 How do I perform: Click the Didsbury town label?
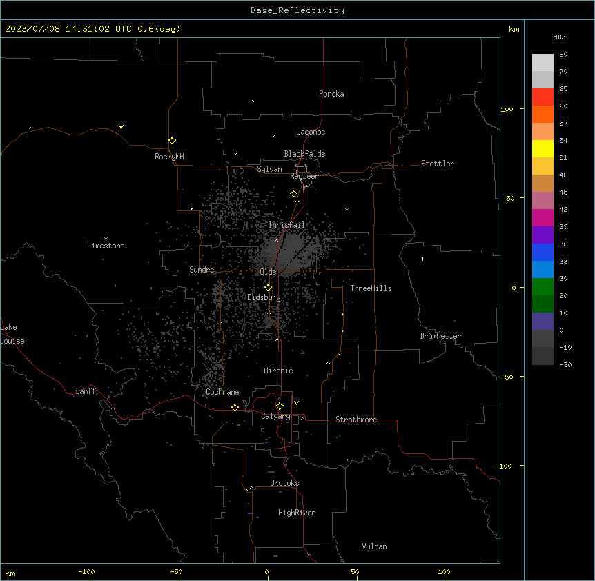264,297
